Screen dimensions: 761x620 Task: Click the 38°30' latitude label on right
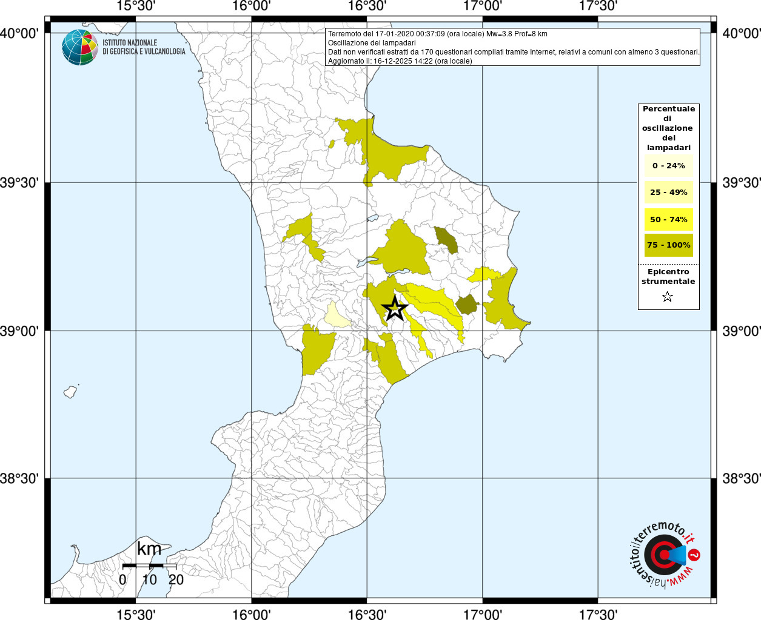[x=740, y=479]
